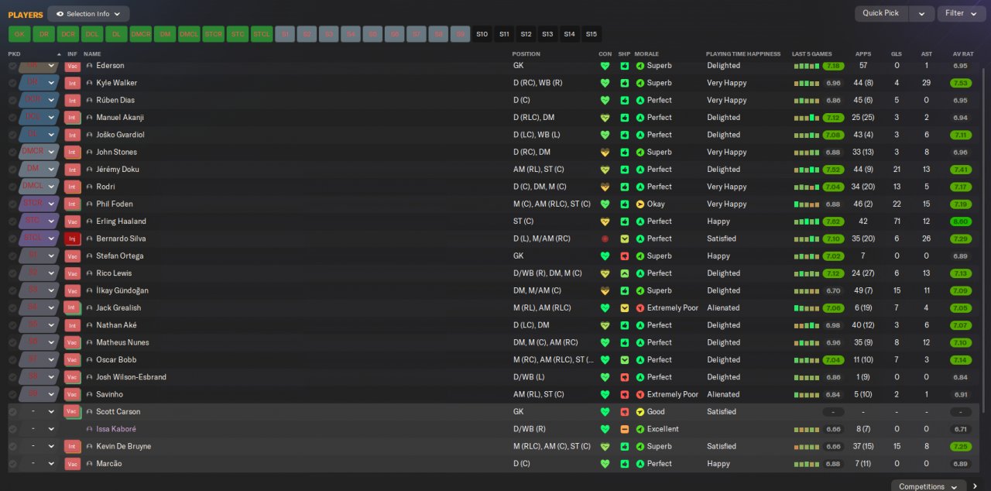Screen dimensions: 991x491
Task: Click the last 5 games form bars for Phil Foden
Action: click(806, 204)
